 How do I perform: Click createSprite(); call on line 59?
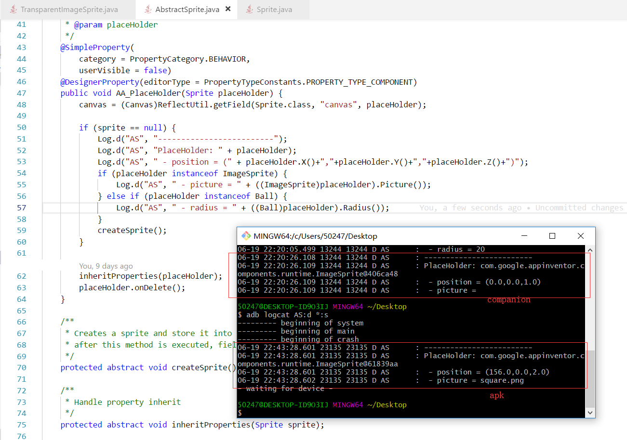132,230
